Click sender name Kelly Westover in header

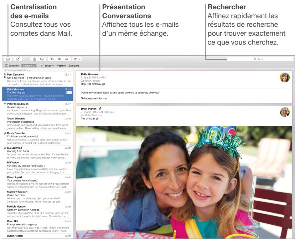[x=90, y=74]
